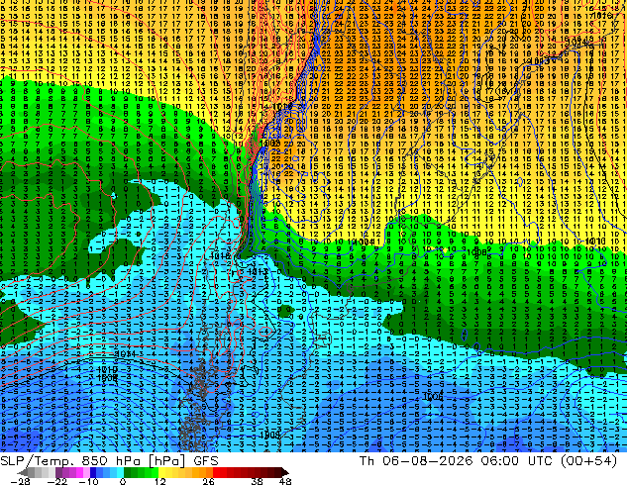Click the dark maroon right arrow tip of the legend
Screen dimensions: 628x485
coord(285,472)
